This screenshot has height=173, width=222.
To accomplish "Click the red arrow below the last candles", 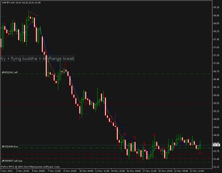I will coord(200,153).
